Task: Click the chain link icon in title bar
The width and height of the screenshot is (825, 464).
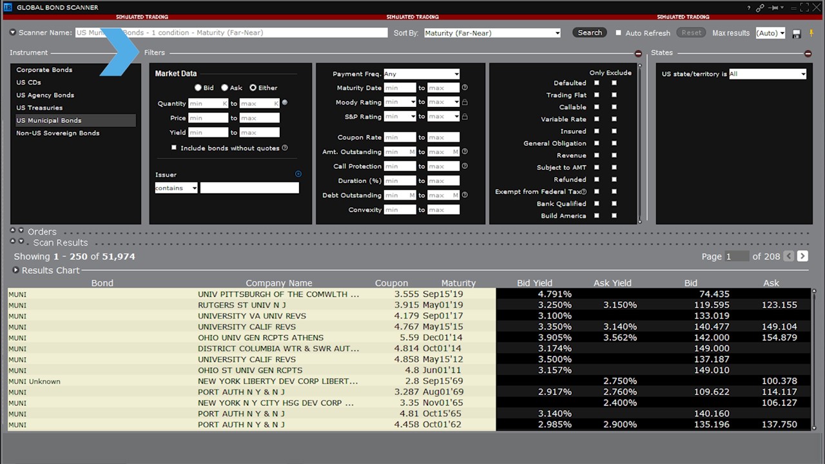Action: [761, 8]
